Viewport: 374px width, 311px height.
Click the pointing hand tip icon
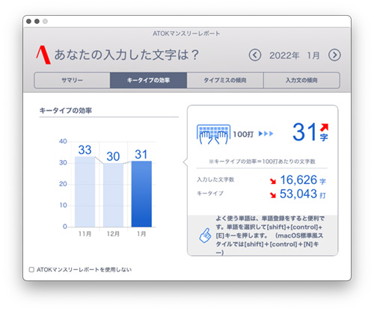pyautogui.click(x=206, y=235)
